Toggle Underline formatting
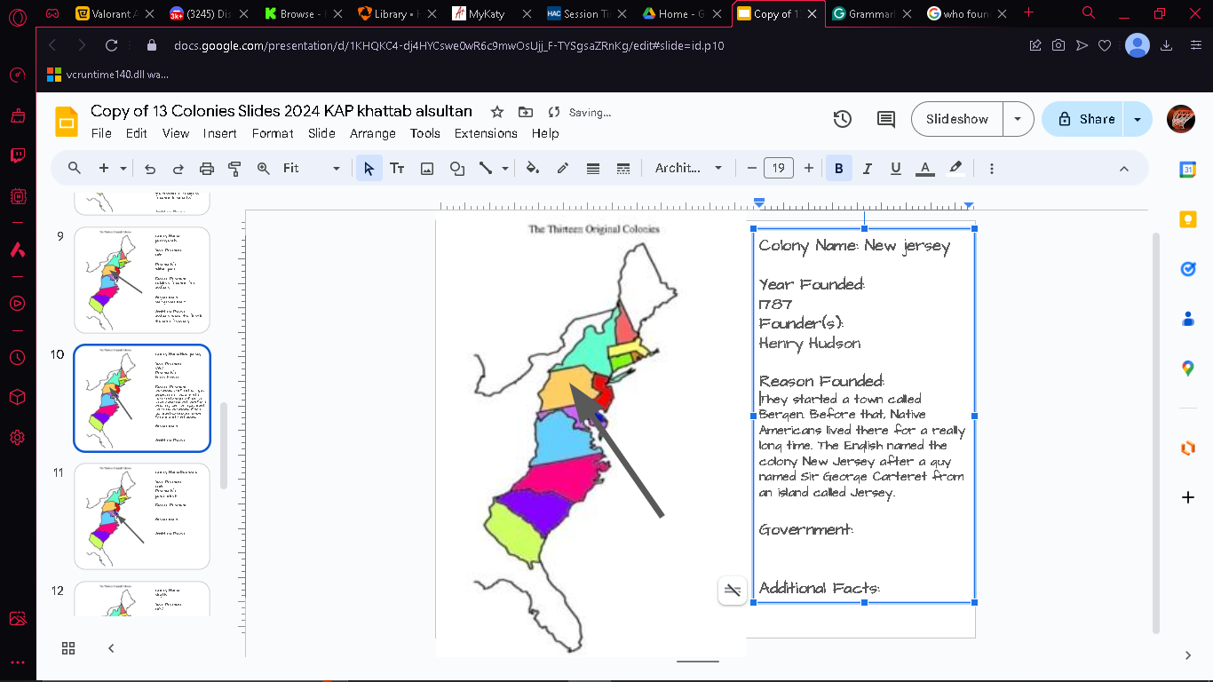 [896, 168]
